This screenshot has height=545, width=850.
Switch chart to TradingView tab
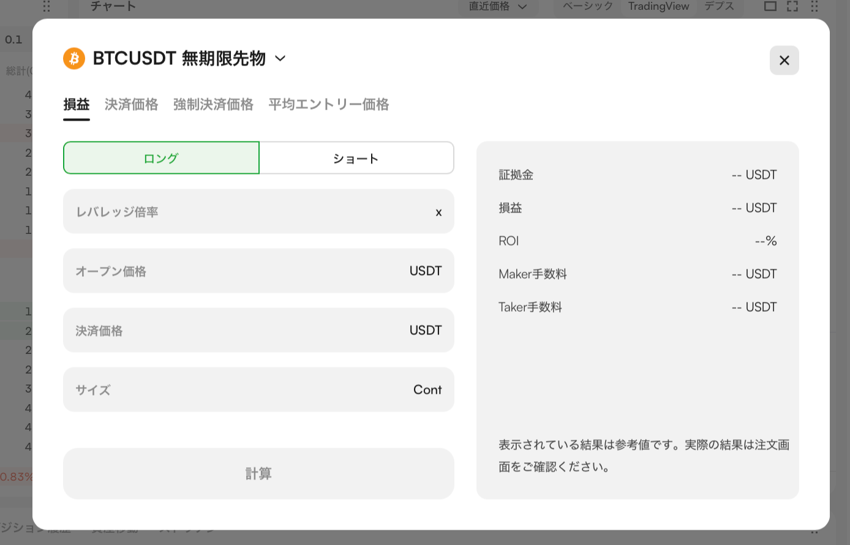(x=659, y=6)
